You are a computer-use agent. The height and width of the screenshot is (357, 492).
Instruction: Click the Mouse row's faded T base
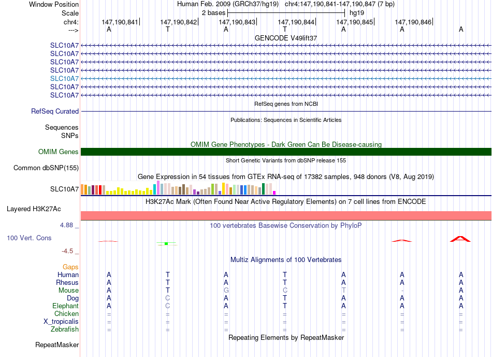(x=343, y=291)
